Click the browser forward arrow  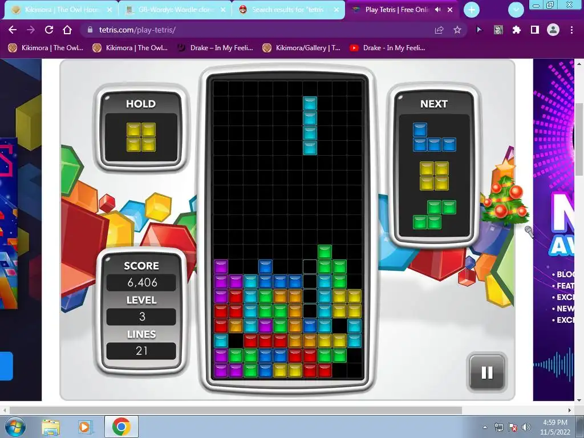[31, 30]
